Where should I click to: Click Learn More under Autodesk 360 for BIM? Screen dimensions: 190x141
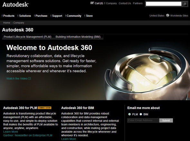tap(69, 139)
